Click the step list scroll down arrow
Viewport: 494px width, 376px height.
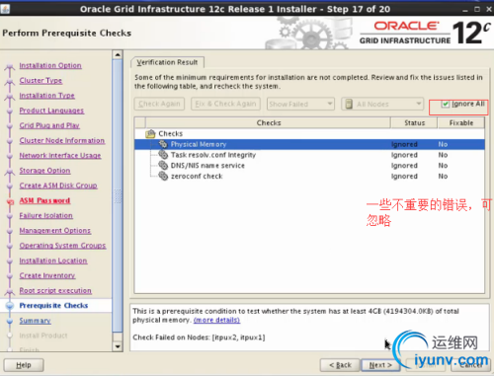[118, 346]
